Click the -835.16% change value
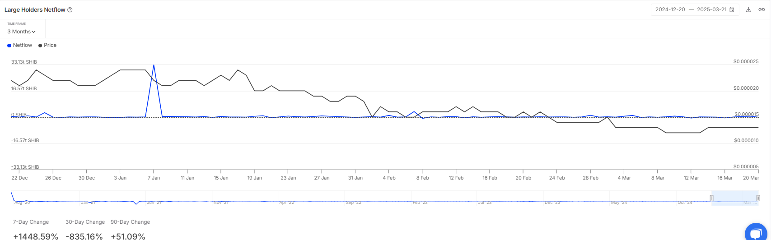 (x=84, y=236)
